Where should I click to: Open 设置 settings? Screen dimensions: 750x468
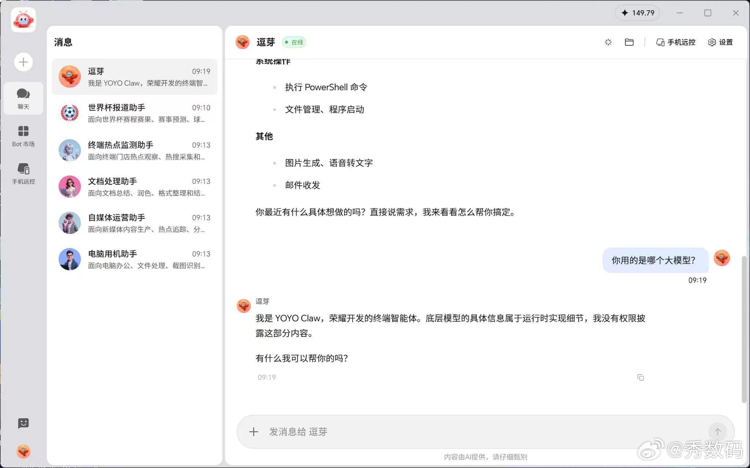coord(720,42)
